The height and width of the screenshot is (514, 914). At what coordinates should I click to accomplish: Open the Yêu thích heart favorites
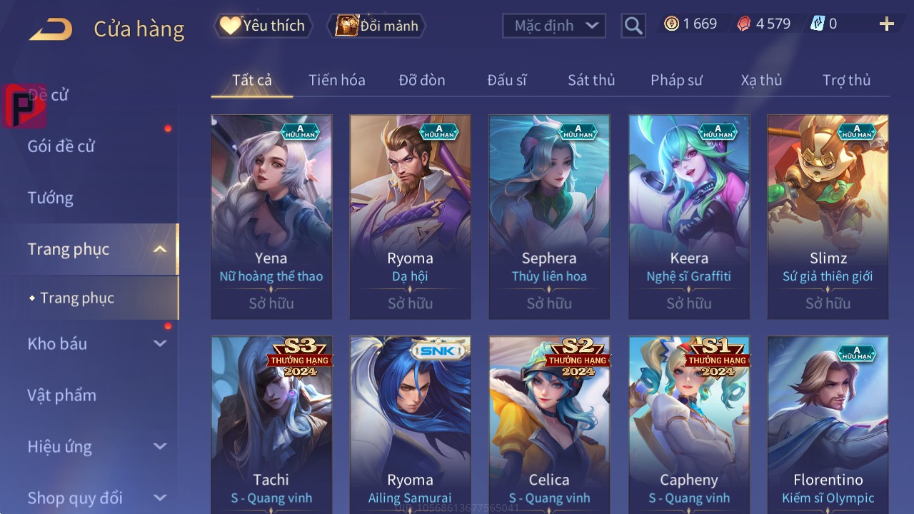(x=263, y=26)
